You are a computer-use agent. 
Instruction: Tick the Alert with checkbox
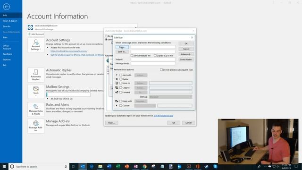point(121,75)
